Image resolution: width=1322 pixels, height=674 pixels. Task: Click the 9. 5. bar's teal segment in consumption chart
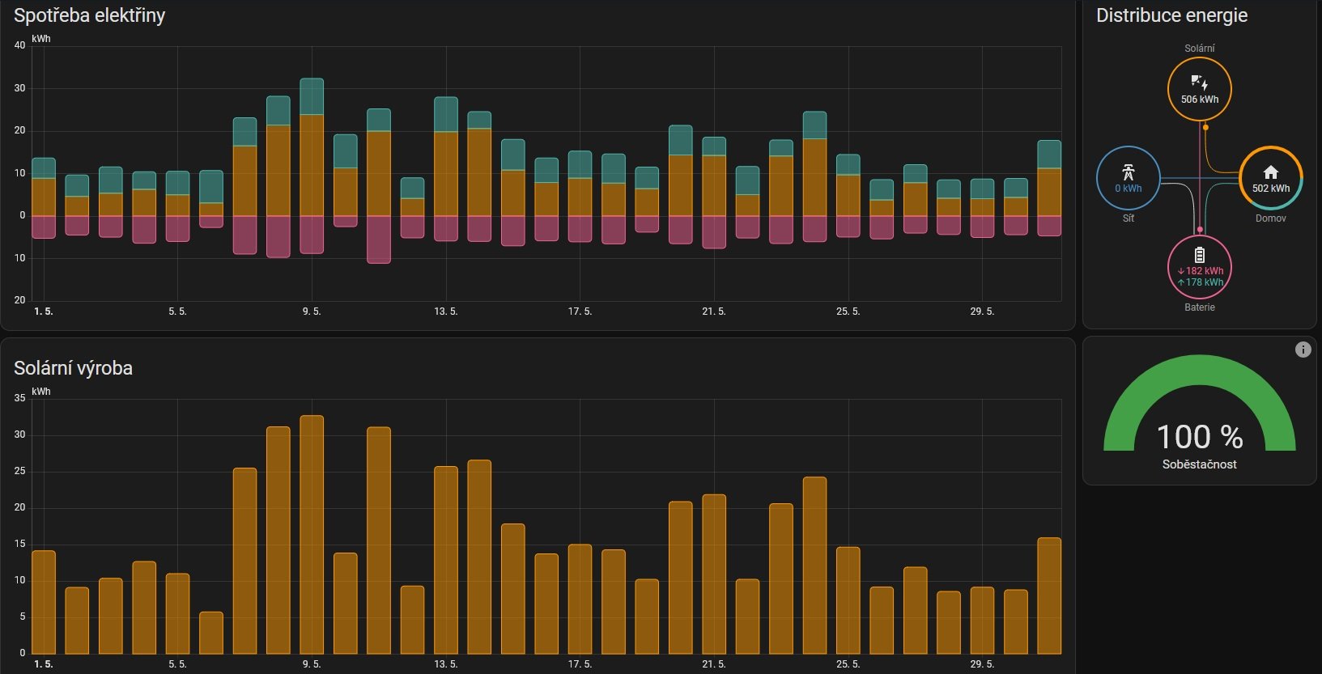pyautogui.click(x=312, y=96)
